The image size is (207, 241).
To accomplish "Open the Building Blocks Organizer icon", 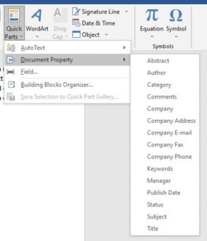I will (11, 84).
